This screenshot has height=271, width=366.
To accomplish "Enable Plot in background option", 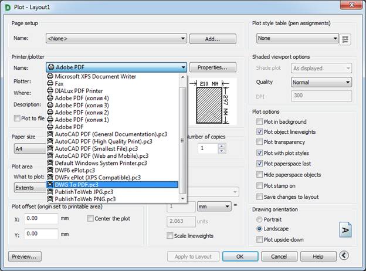I will (x=259, y=121).
